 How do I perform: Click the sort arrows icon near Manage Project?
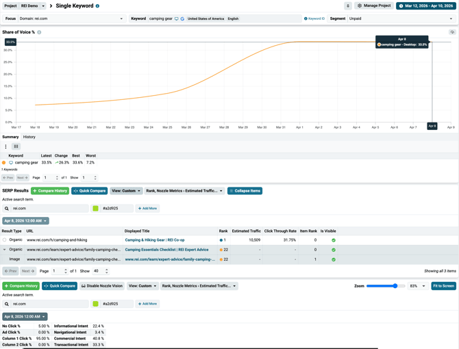coord(347,5)
